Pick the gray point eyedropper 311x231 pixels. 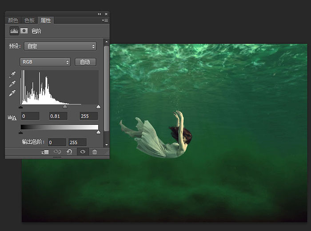tap(12, 84)
